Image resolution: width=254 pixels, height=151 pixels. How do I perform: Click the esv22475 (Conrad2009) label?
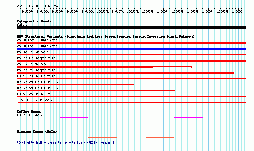[x=36, y=100]
